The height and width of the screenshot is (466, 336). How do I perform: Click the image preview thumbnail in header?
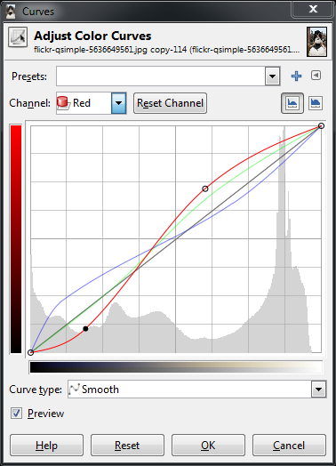tap(316, 42)
